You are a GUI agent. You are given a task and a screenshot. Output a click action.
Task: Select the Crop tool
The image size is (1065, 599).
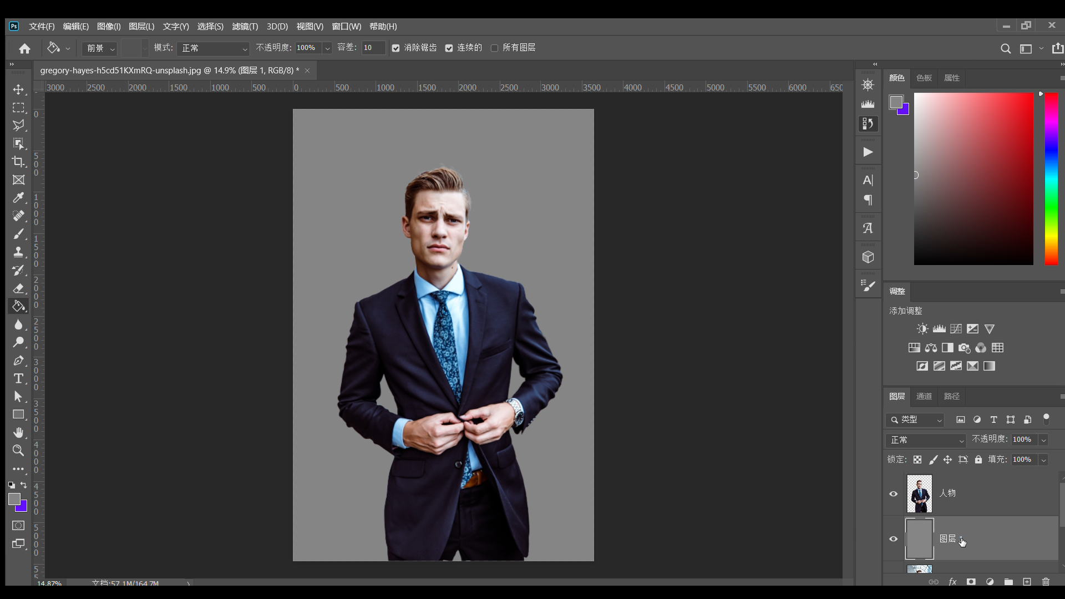click(18, 162)
